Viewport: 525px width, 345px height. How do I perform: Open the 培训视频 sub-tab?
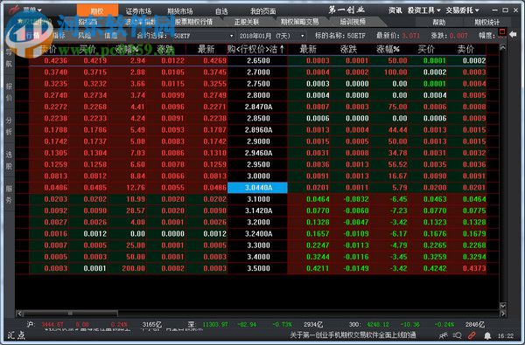pos(353,22)
